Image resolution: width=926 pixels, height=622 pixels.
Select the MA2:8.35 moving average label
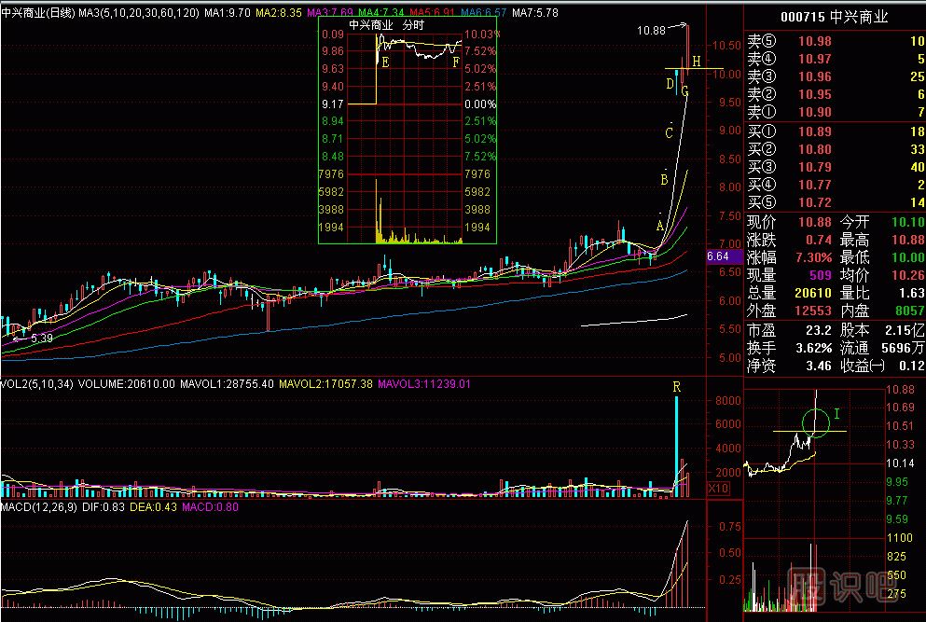279,13
